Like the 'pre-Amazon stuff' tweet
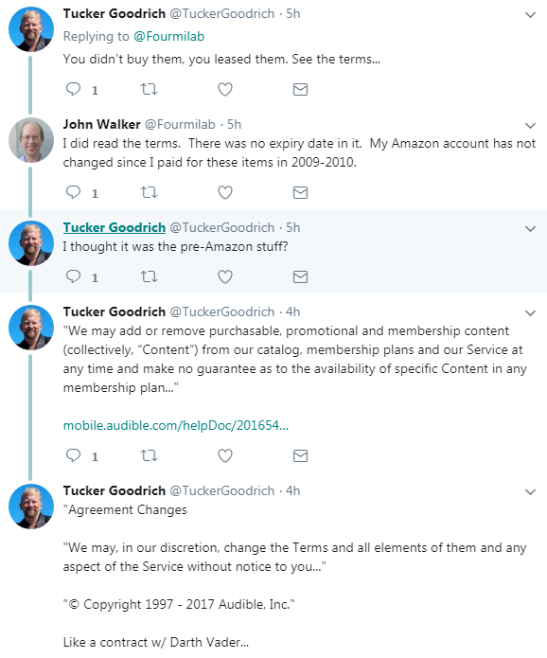Viewport: 547px width, 658px height. tap(225, 276)
